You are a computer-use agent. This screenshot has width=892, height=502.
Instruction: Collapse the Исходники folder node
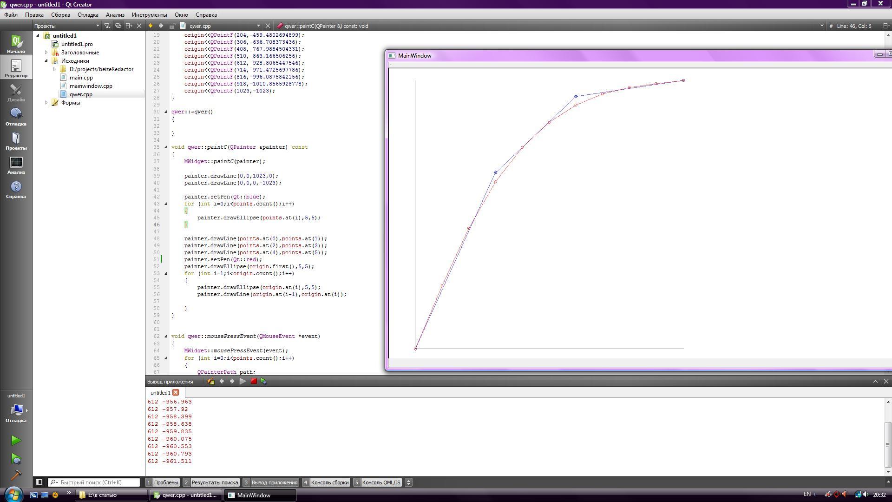pos(46,61)
